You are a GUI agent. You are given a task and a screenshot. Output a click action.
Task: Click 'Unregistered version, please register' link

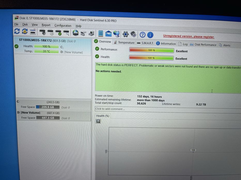coord(189,36)
